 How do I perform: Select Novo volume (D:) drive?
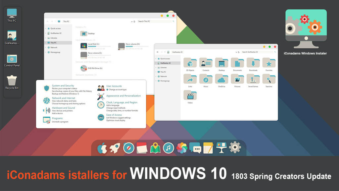coord(133,46)
